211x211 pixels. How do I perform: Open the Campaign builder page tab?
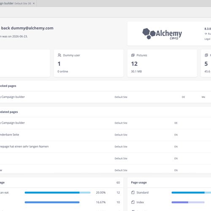point(16,3)
